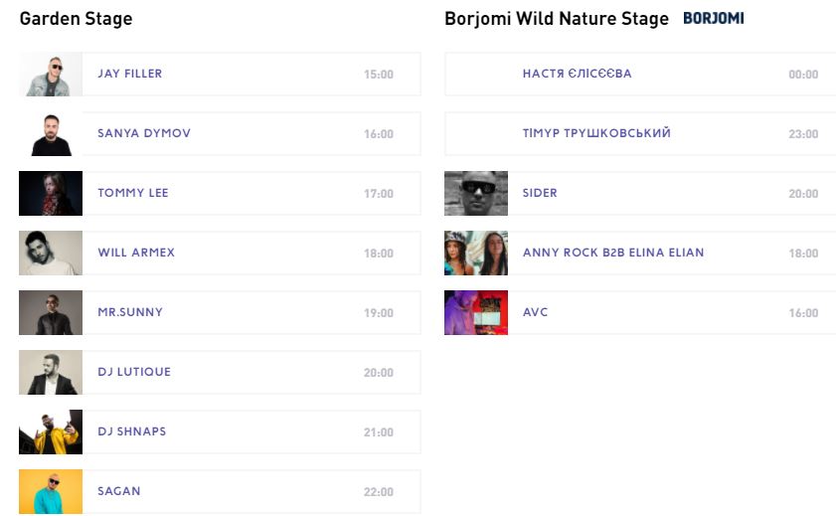The height and width of the screenshot is (516, 836).
Task: Select the Sagan 22:00 time slot
Action: (379, 492)
